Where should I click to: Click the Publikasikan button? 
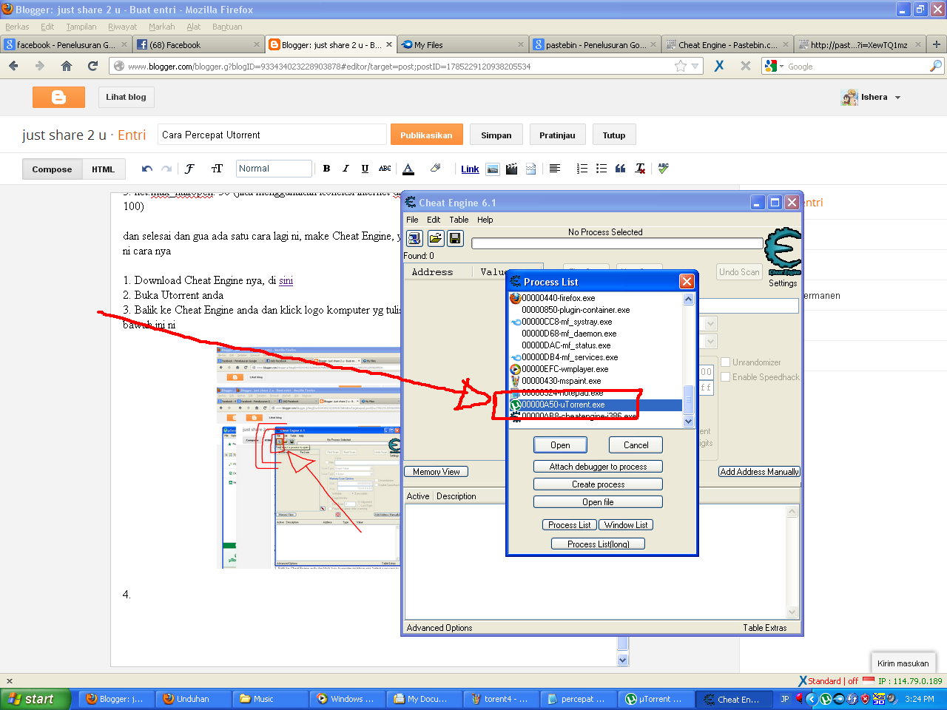click(426, 135)
